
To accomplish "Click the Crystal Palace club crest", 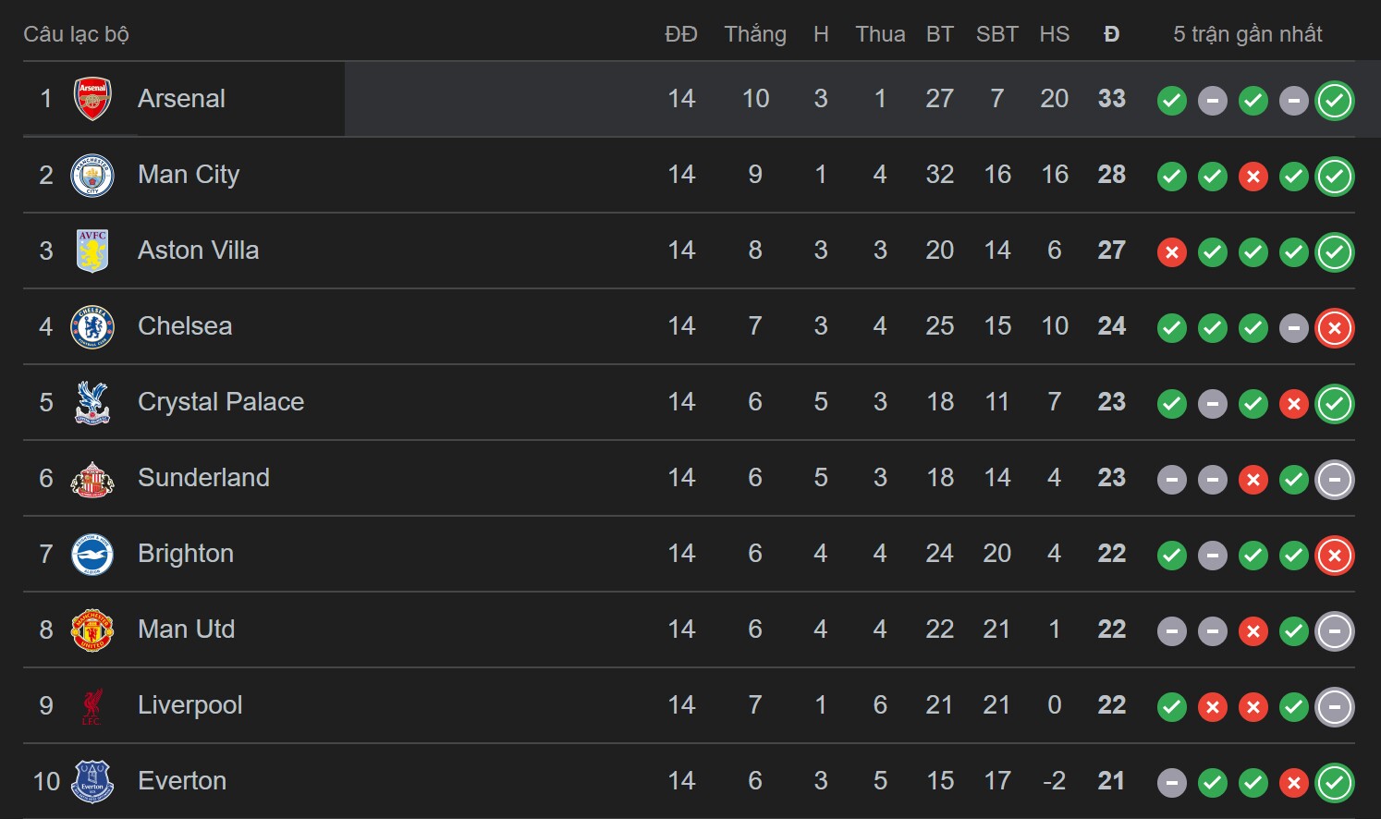I will point(92,402).
